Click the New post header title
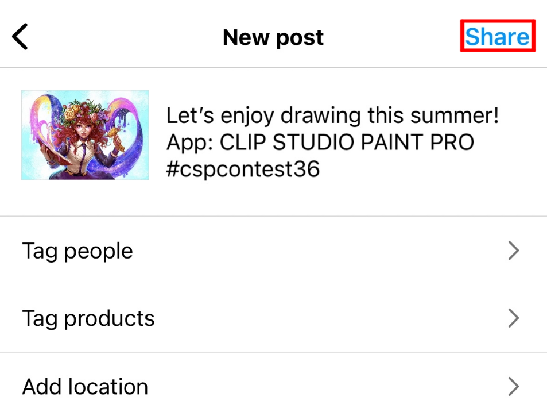Viewport: 547px width, 412px height. point(273,37)
